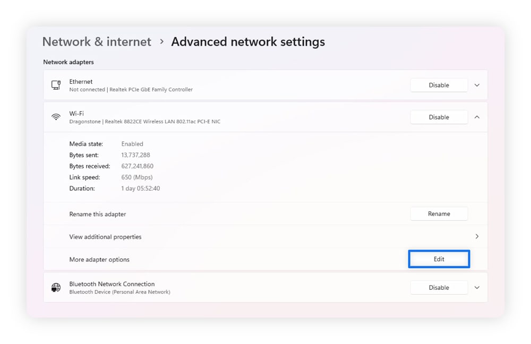Click Edit next to More adapter options

[x=439, y=259]
